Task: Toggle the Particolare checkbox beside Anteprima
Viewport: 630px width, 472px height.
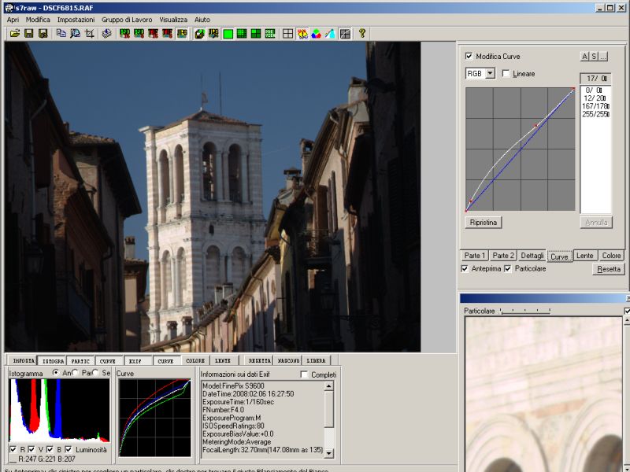Action: click(x=508, y=268)
